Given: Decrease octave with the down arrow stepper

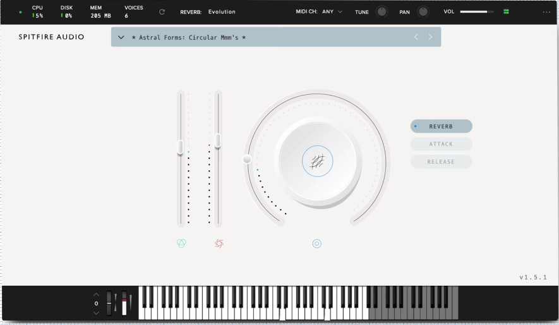Looking at the screenshot, I should pos(96,313).
